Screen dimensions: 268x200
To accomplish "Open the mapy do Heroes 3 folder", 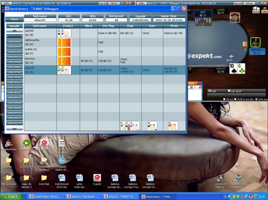I will pyautogui.click(x=26, y=182).
